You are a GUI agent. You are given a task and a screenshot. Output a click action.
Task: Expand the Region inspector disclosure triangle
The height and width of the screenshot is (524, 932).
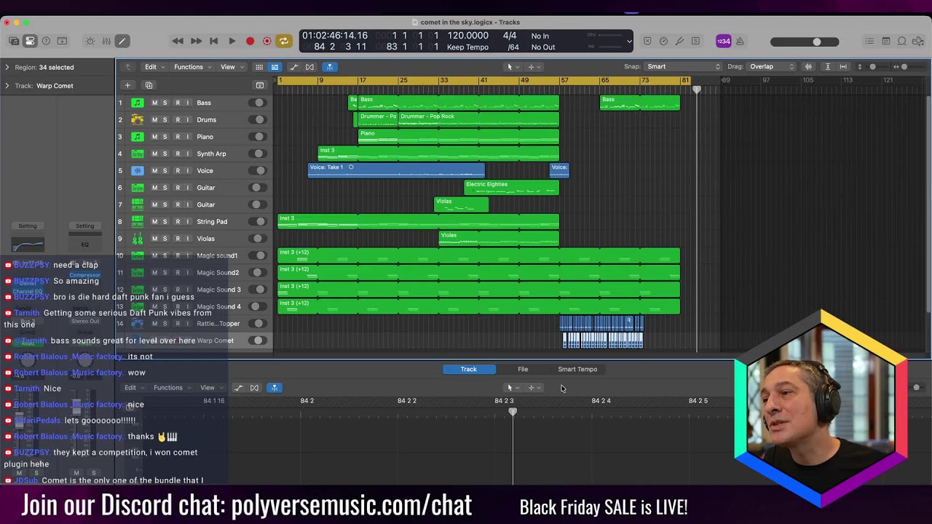(7, 67)
